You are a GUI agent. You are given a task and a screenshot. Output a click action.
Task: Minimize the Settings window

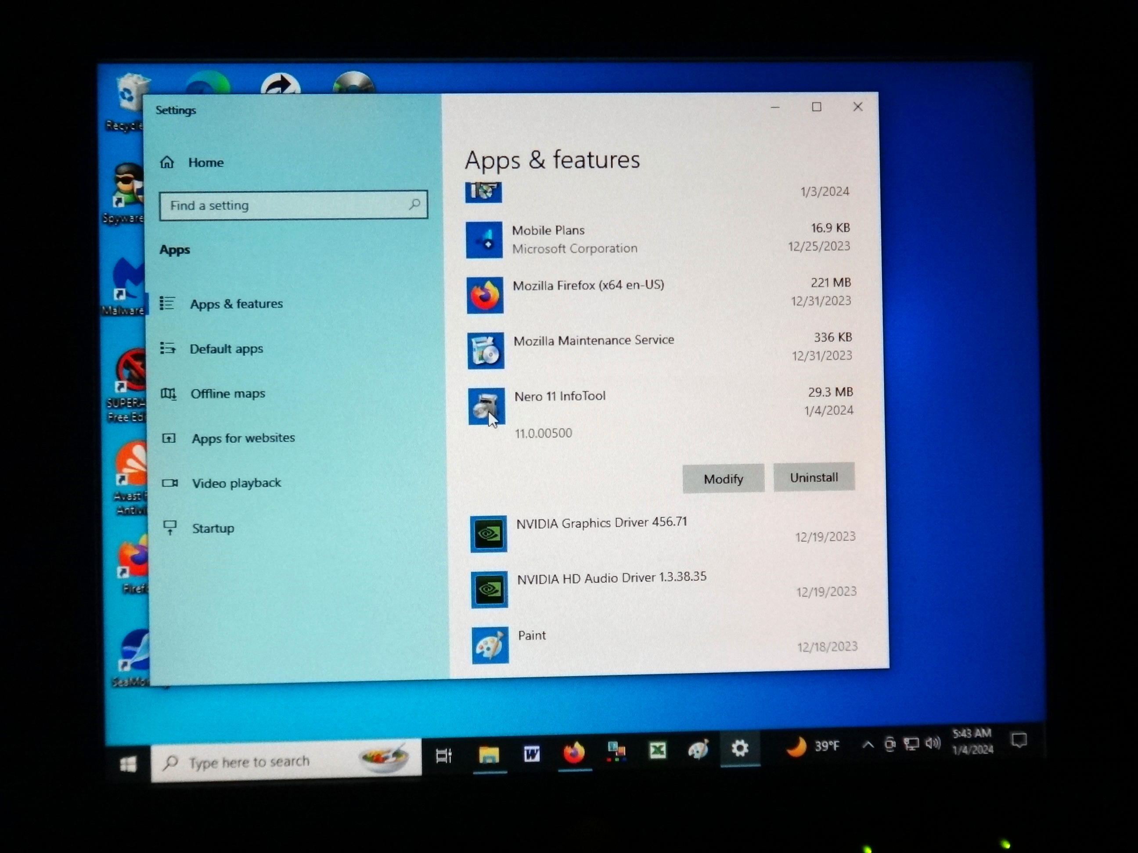pyautogui.click(x=775, y=108)
